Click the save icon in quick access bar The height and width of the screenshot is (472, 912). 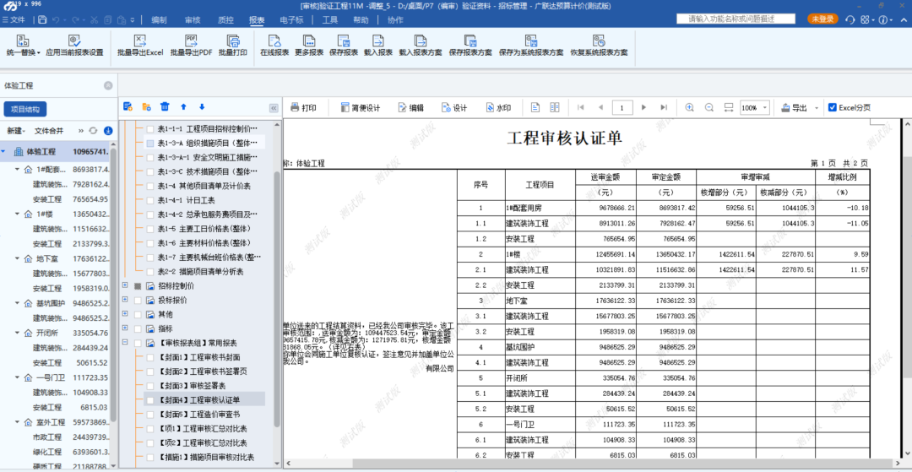42,19
